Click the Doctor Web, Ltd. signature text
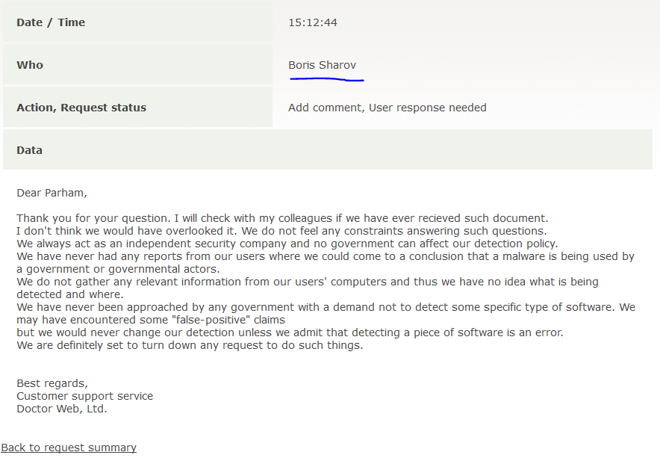Viewport: 660px width, 458px height. point(61,409)
